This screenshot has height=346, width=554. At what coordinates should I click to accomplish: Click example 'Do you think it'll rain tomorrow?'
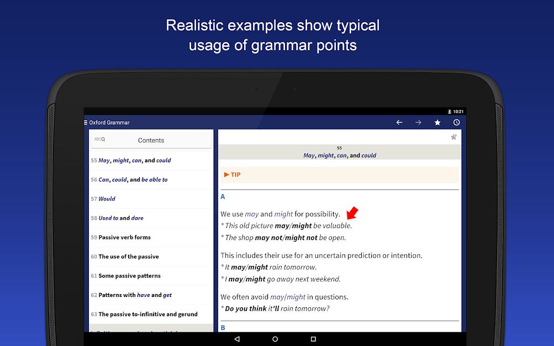pyautogui.click(x=277, y=308)
